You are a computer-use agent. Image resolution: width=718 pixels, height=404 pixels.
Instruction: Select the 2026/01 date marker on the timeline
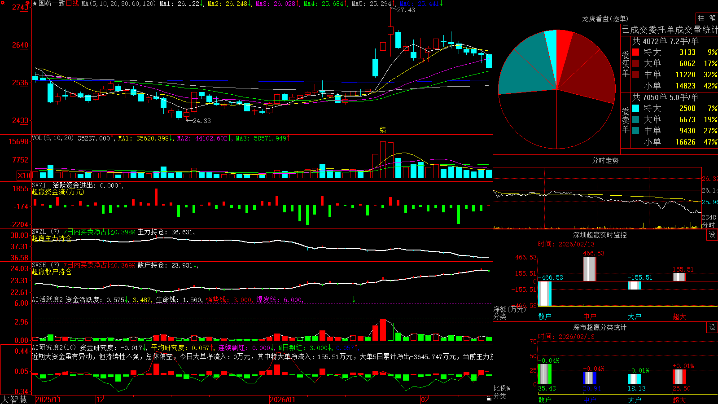coord(283,400)
